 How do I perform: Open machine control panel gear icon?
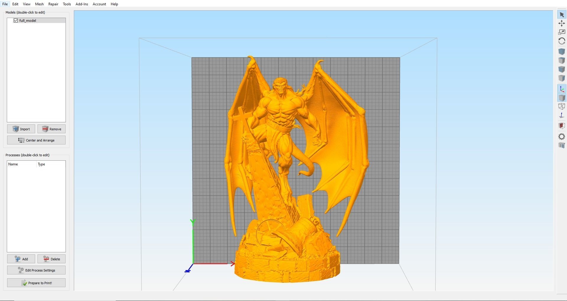tap(562, 136)
